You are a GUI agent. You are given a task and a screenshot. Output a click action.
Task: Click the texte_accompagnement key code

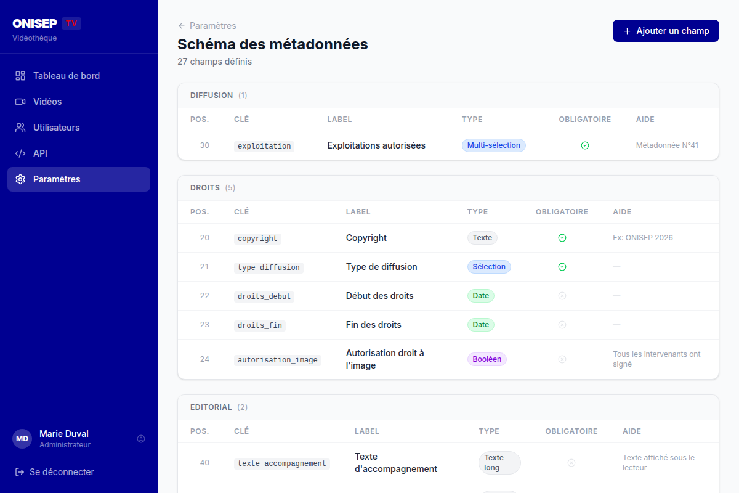pyautogui.click(x=282, y=463)
